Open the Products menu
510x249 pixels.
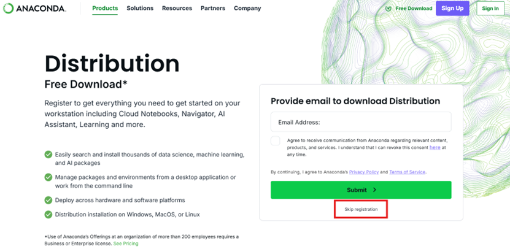click(x=105, y=9)
